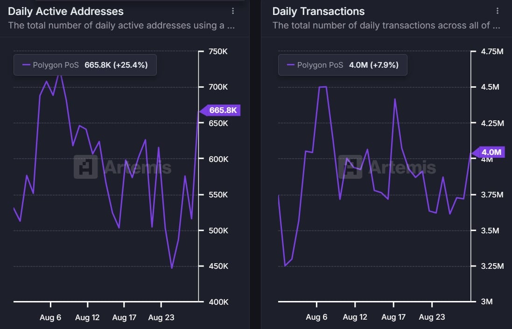The image size is (512, 329).
Task: Click the 750K y-axis label
Action: tap(217, 51)
